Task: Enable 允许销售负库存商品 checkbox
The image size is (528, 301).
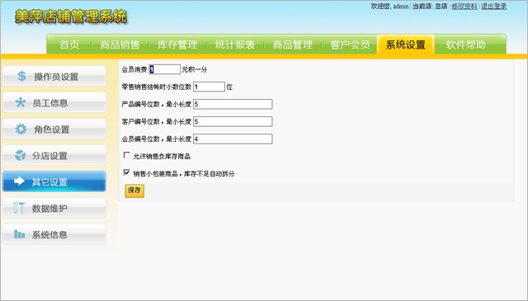Action: point(126,155)
